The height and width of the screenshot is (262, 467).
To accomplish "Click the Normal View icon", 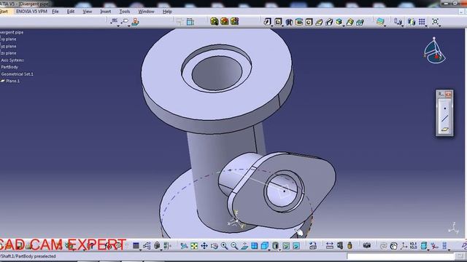I will [x=244, y=246].
